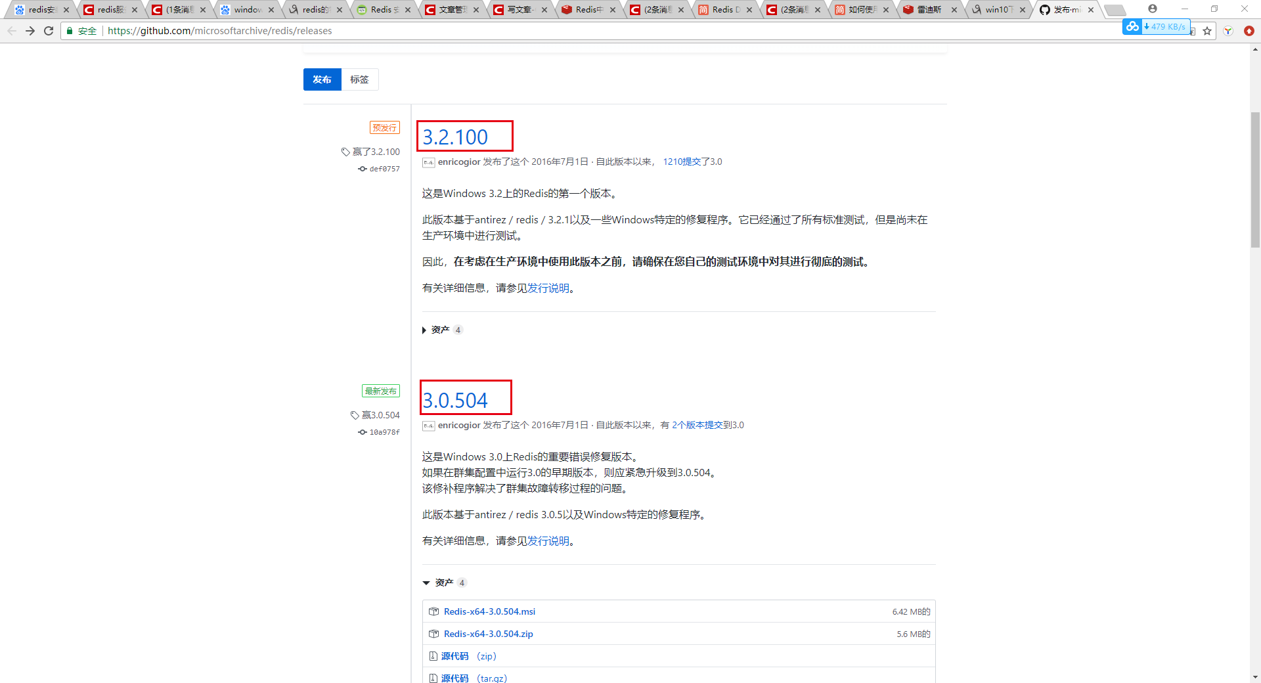View site security lock info
Screen dimensions: 1261x683
[70, 31]
